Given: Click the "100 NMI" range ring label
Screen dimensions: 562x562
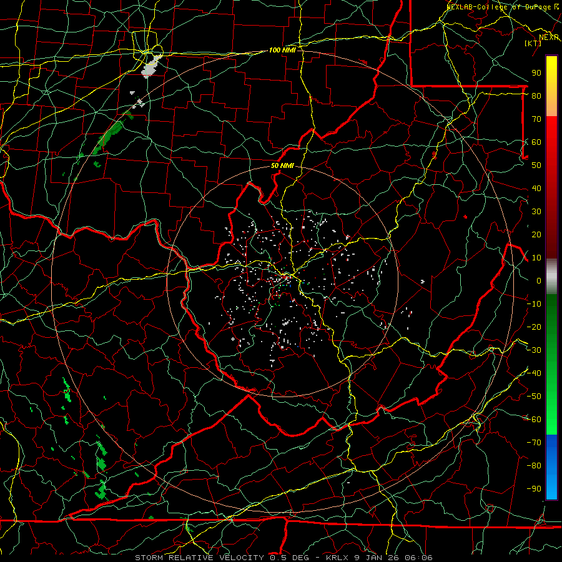Looking at the screenshot, I should pyautogui.click(x=282, y=50).
